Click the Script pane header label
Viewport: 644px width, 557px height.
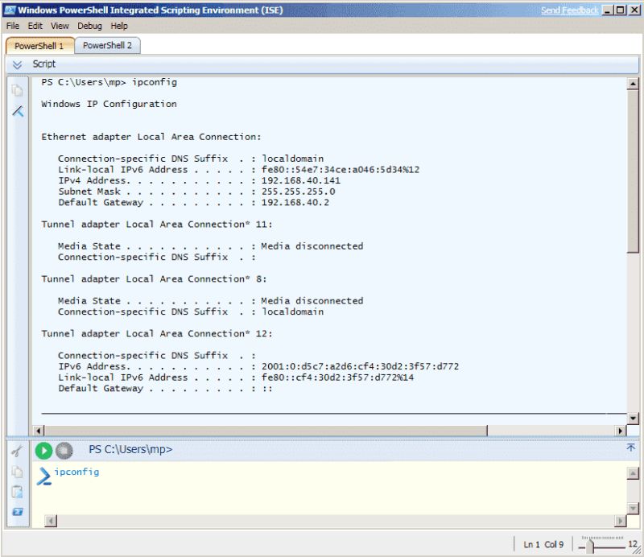click(43, 64)
